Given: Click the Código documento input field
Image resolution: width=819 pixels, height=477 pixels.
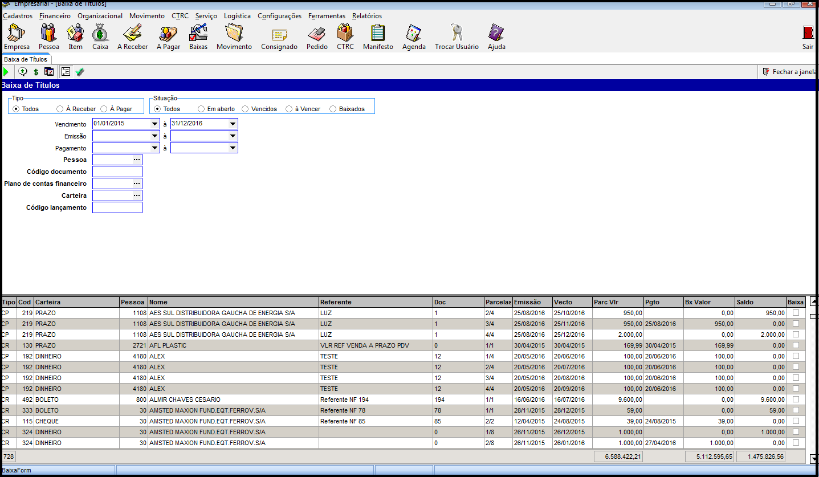Looking at the screenshot, I should [x=117, y=172].
